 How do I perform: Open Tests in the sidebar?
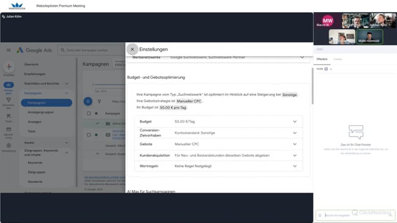click(32, 132)
